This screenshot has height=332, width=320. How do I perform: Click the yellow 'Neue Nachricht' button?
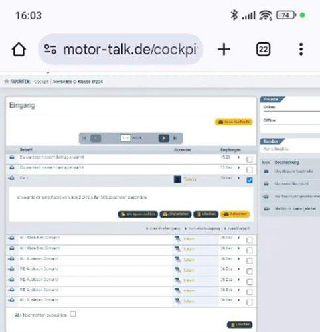coord(234,122)
